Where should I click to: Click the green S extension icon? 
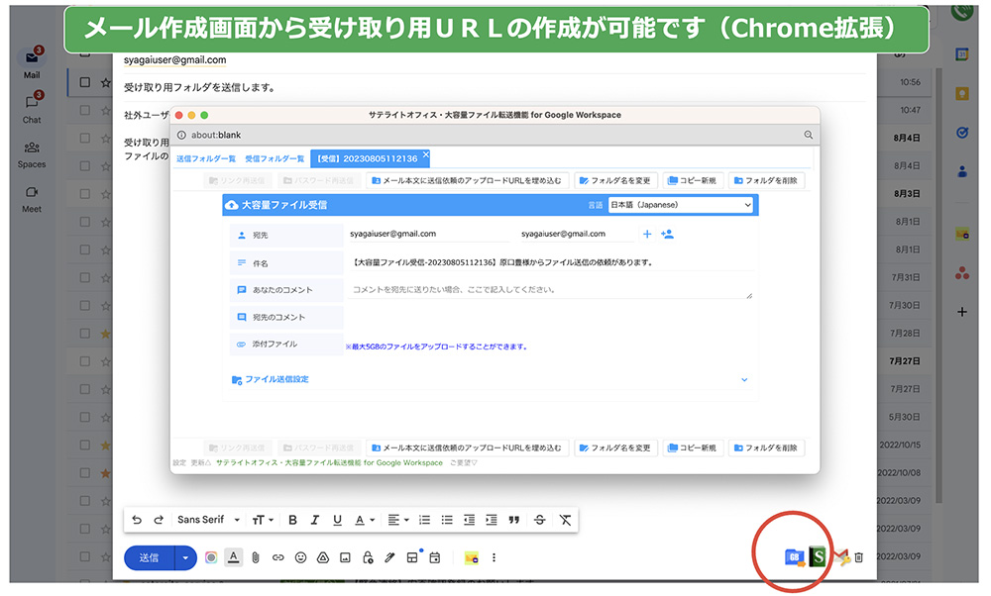(818, 556)
